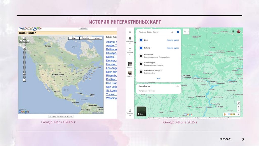
Task: Click the Search button in Ride Finder
Action: click(83, 28)
